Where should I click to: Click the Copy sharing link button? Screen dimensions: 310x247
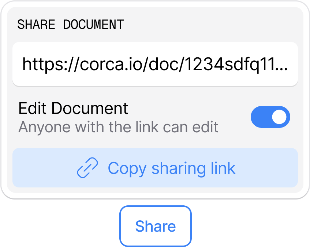pos(155,168)
